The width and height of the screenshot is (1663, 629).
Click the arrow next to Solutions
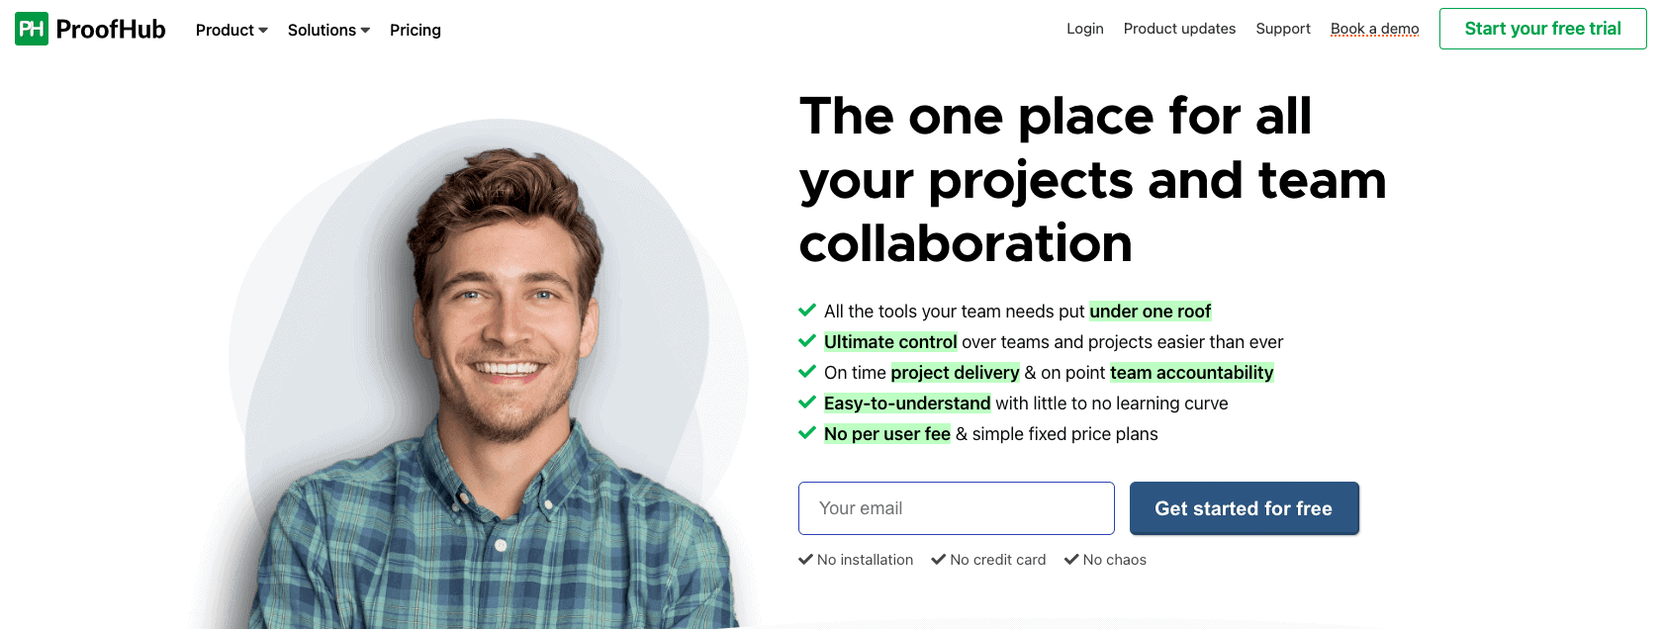[365, 31]
